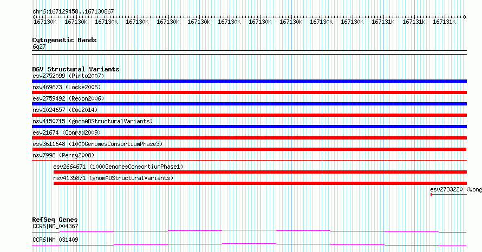Open CCR6|NM_031409 gene label
This screenshot has height=252, width=482.
tap(55, 240)
